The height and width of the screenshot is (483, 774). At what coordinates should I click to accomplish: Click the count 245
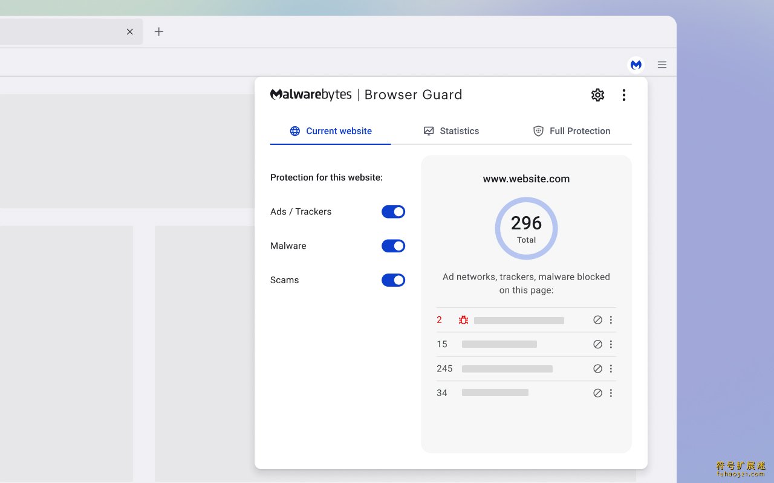[x=444, y=368]
